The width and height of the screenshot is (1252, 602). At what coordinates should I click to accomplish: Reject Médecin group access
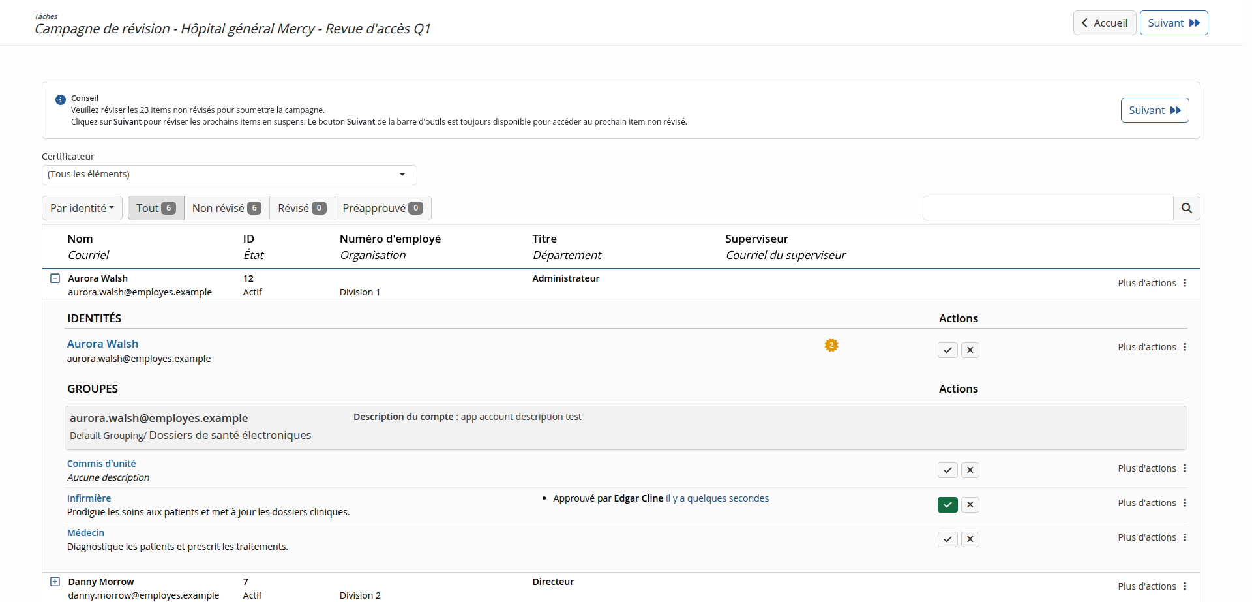970,539
